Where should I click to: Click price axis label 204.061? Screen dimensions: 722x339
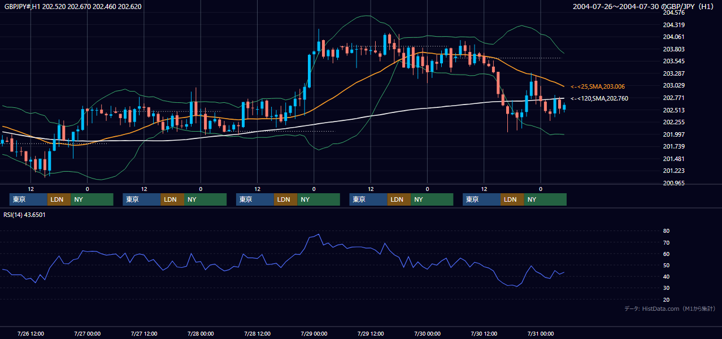tap(673, 37)
